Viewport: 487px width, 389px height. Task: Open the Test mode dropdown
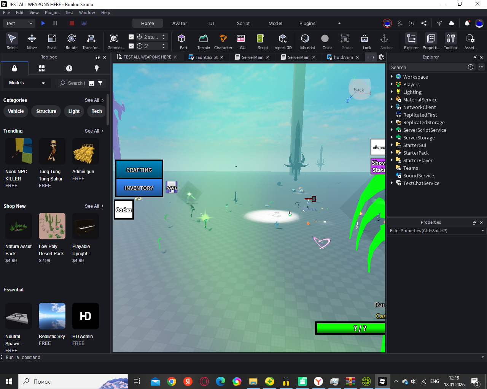20,23
